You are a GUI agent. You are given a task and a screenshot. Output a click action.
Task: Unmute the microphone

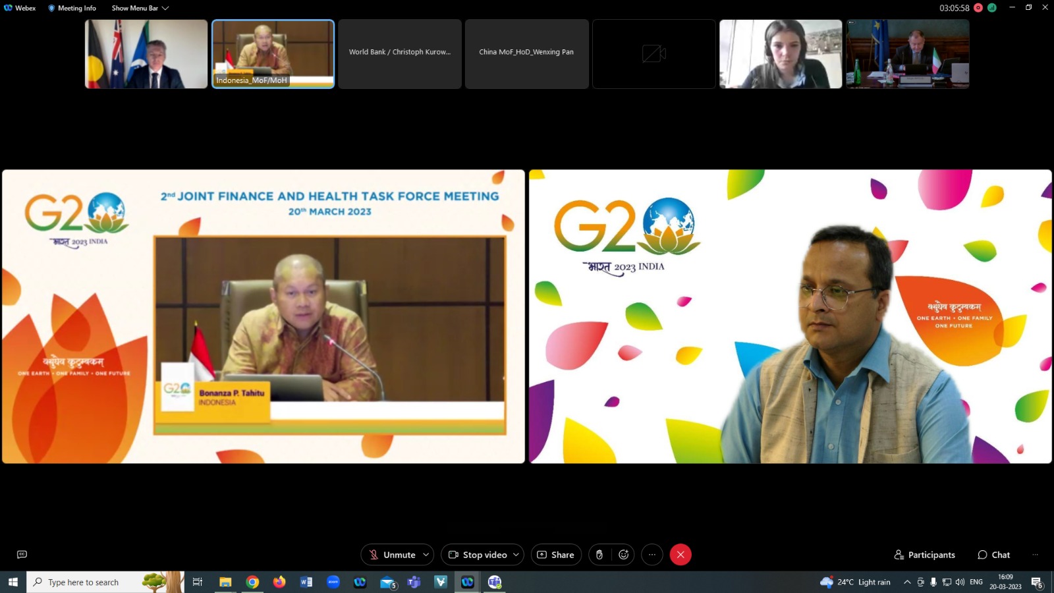(x=392, y=555)
